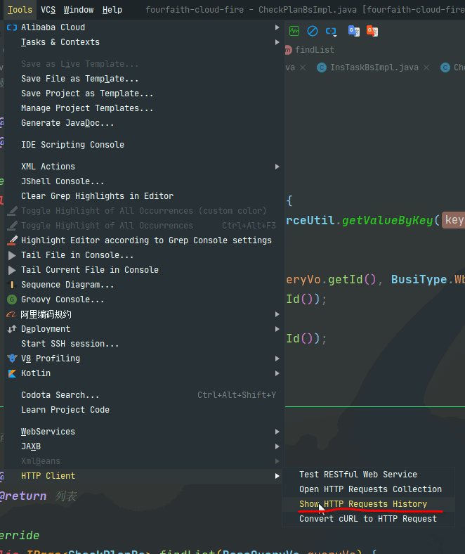This screenshot has width=465, height=554.
Task: Open the Window menu
Action: pyautogui.click(x=79, y=10)
